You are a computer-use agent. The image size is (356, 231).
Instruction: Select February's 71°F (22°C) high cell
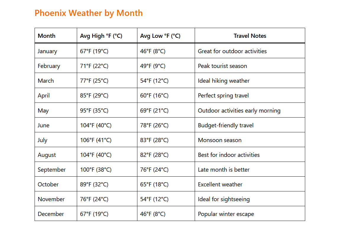click(x=94, y=66)
